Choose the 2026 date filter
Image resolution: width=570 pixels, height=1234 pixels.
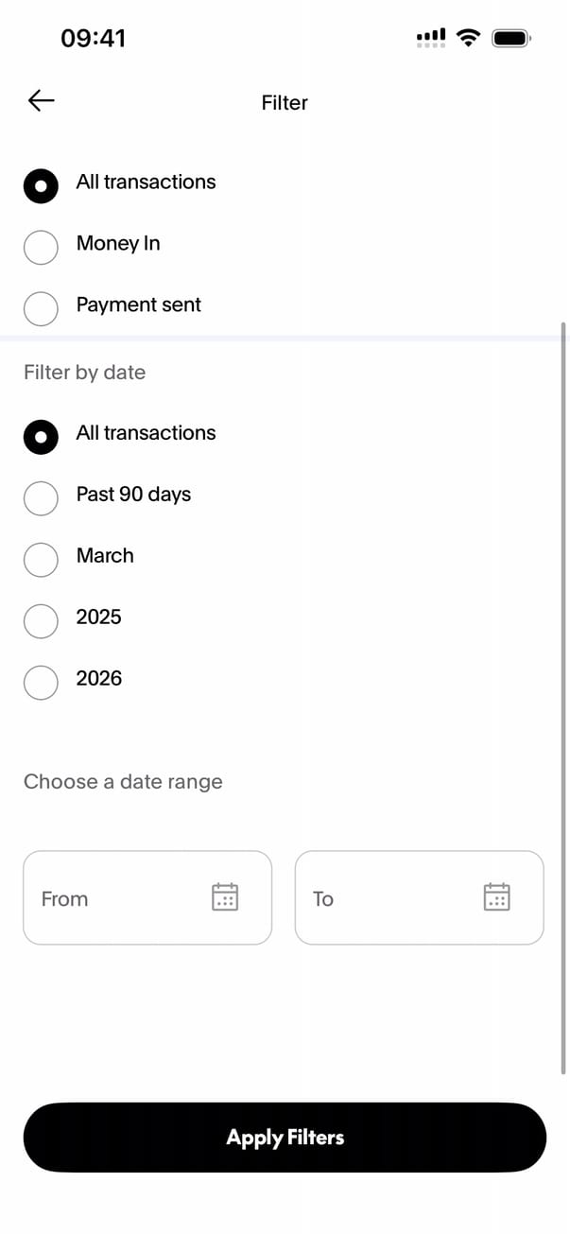41,681
